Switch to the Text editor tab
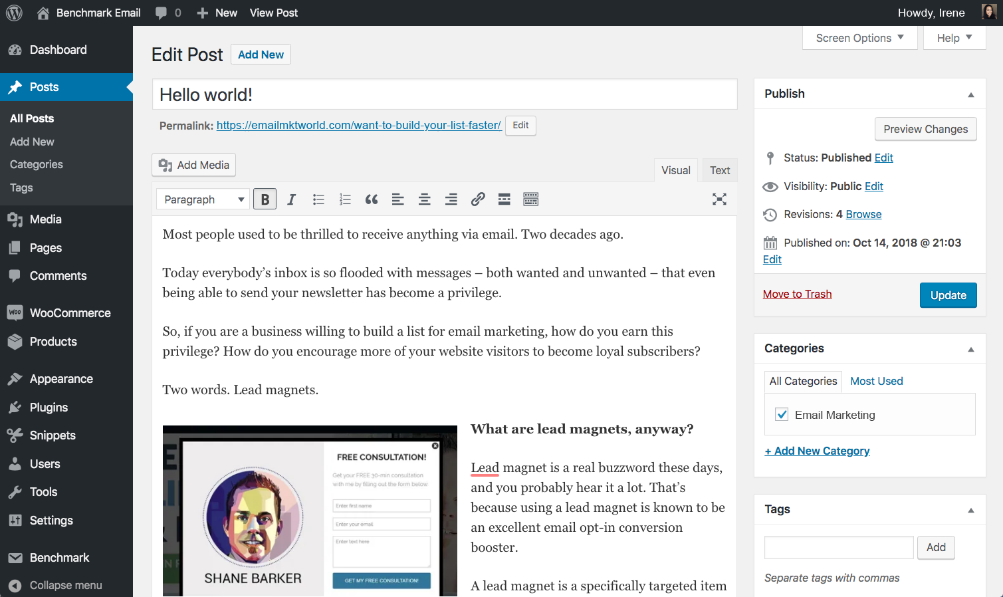1003x597 pixels. coord(719,170)
